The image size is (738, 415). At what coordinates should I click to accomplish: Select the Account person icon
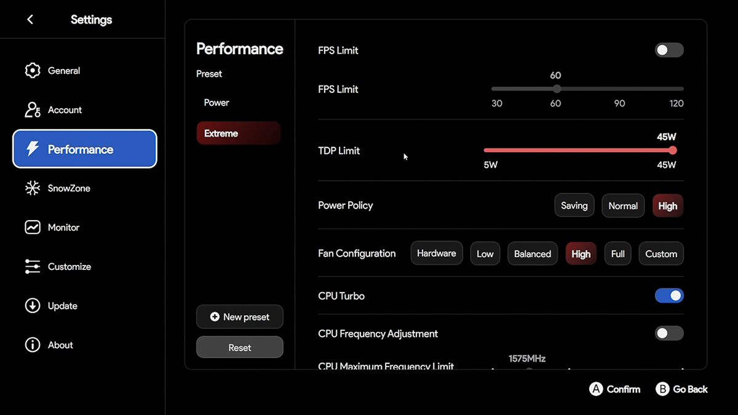tap(33, 110)
